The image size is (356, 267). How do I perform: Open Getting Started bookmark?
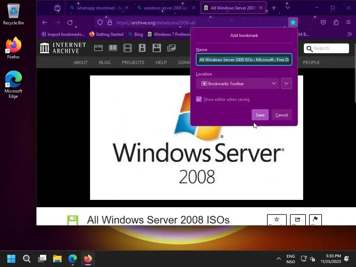click(106, 34)
